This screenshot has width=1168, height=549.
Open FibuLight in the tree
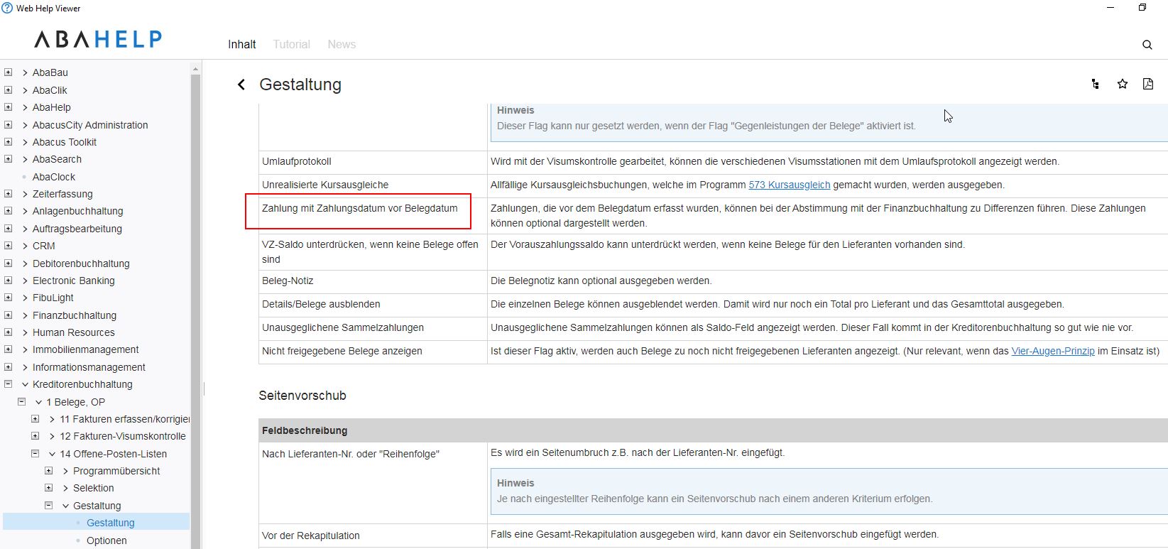tap(53, 298)
